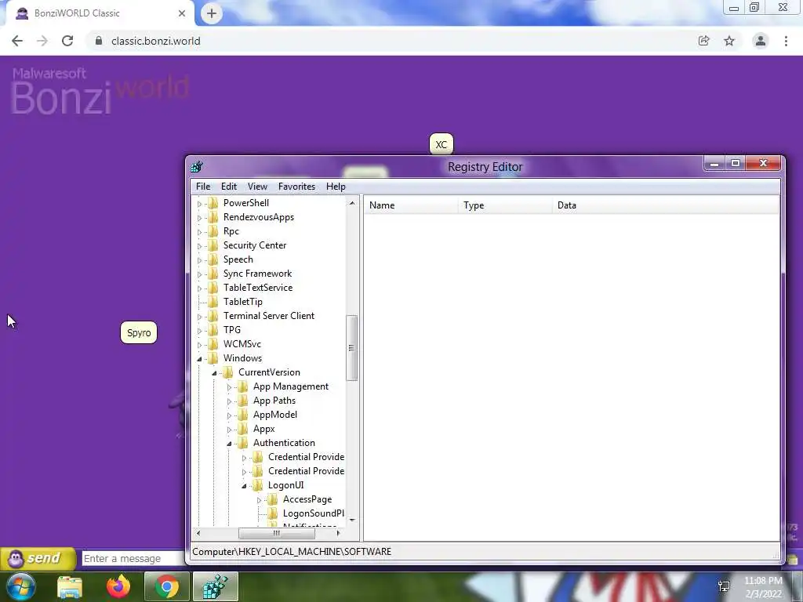Click the browser forward arrow
The width and height of the screenshot is (803, 602).
(x=42, y=41)
